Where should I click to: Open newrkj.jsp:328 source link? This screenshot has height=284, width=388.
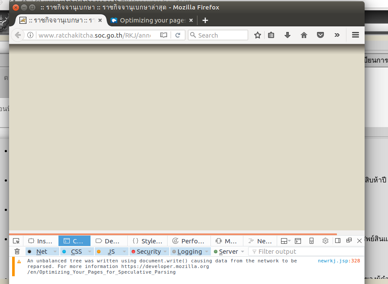point(339,261)
